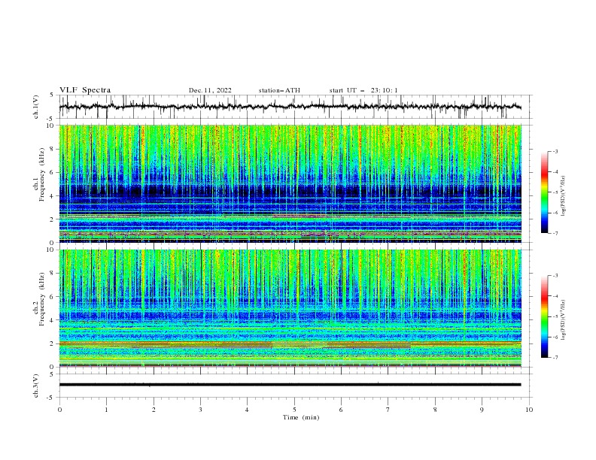
Task: Click time axis tick label "10"
Action: (x=529, y=410)
